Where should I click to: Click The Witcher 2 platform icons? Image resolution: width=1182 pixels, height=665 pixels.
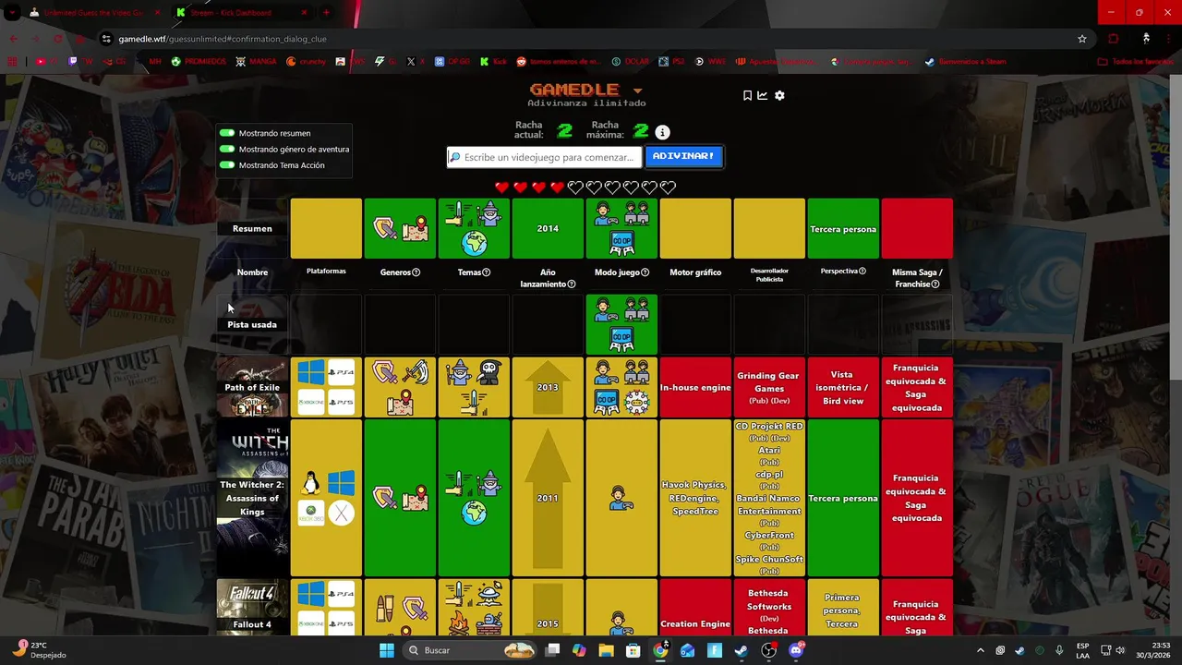pos(326,498)
